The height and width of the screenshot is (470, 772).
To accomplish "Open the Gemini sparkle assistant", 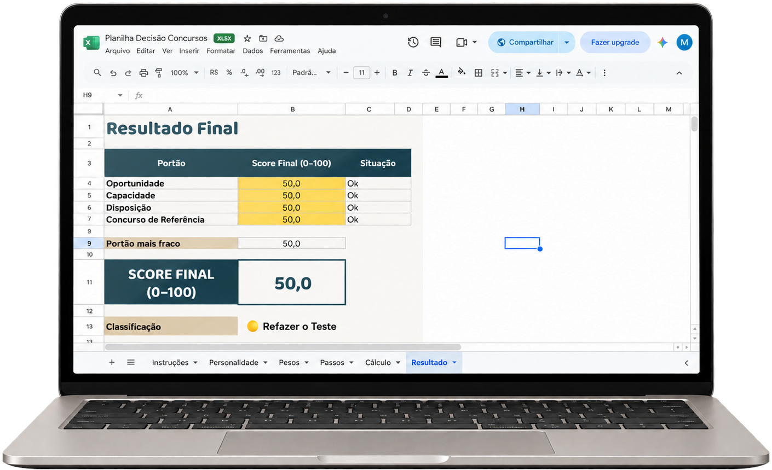I will click(662, 42).
